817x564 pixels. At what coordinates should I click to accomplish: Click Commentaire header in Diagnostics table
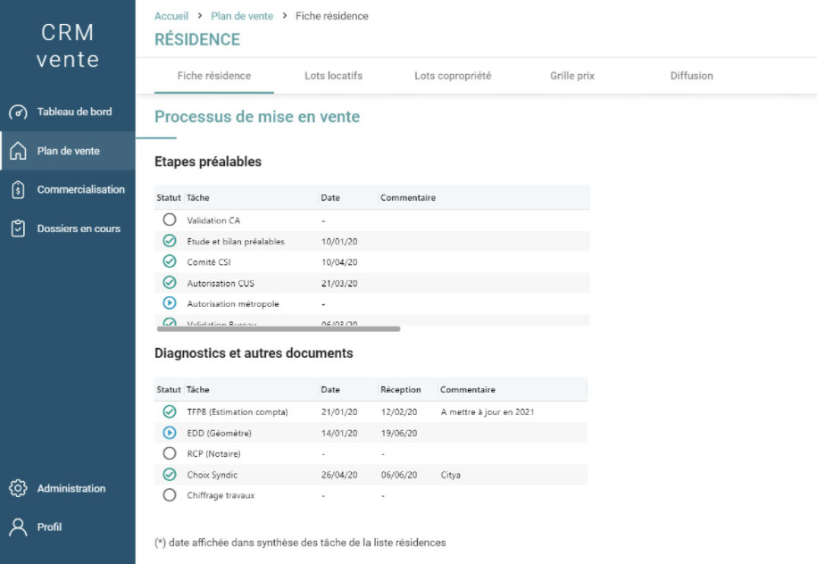click(x=468, y=390)
